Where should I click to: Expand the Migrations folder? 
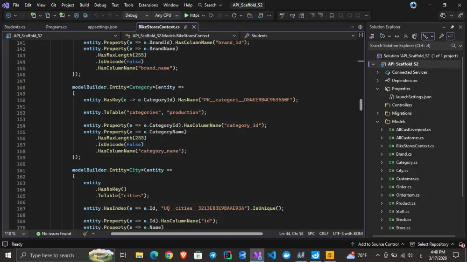[377, 113]
